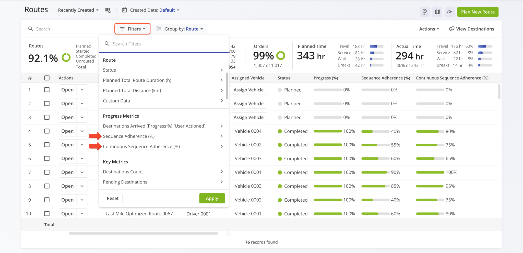Click View Destinations
This screenshot has height=253, width=523.
coord(471,29)
